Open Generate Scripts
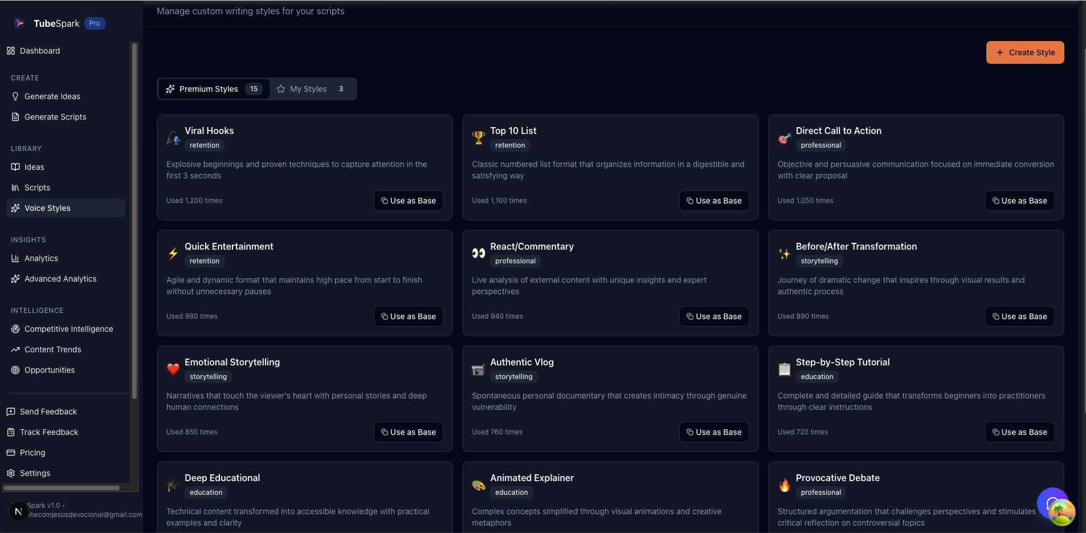Viewport: 1086px width, 533px height. (55, 117)
